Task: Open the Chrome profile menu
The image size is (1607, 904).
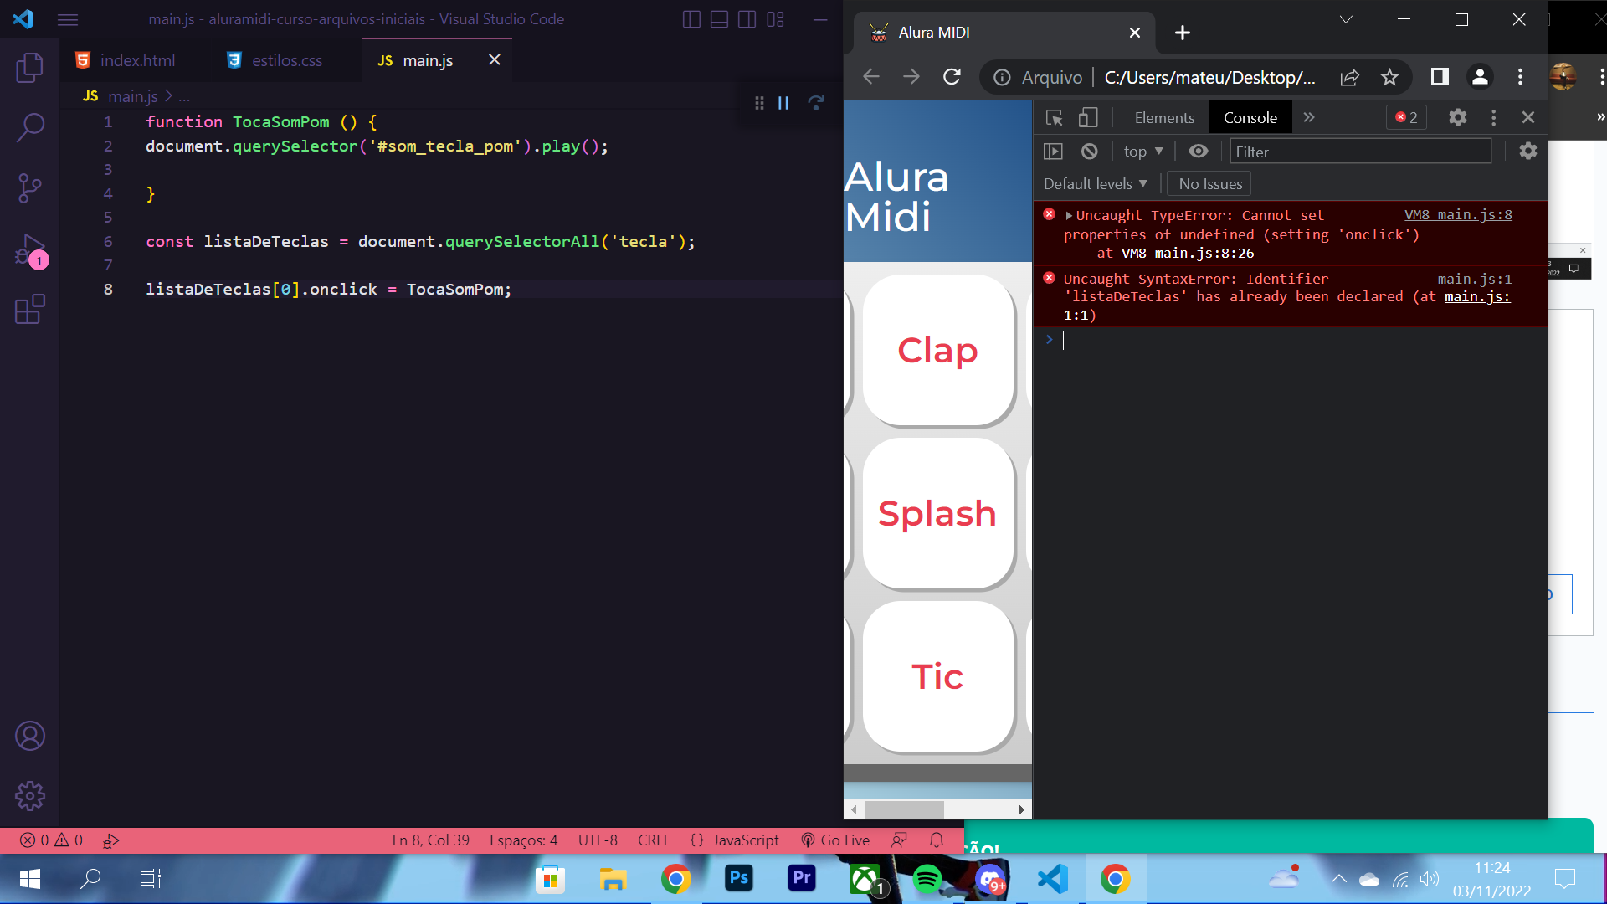Action: click(x=1480, y=77)
